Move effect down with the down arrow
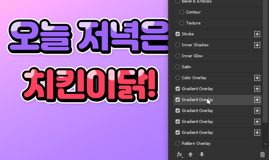This screenshot has width=269, height=160. tap(202, 155)
